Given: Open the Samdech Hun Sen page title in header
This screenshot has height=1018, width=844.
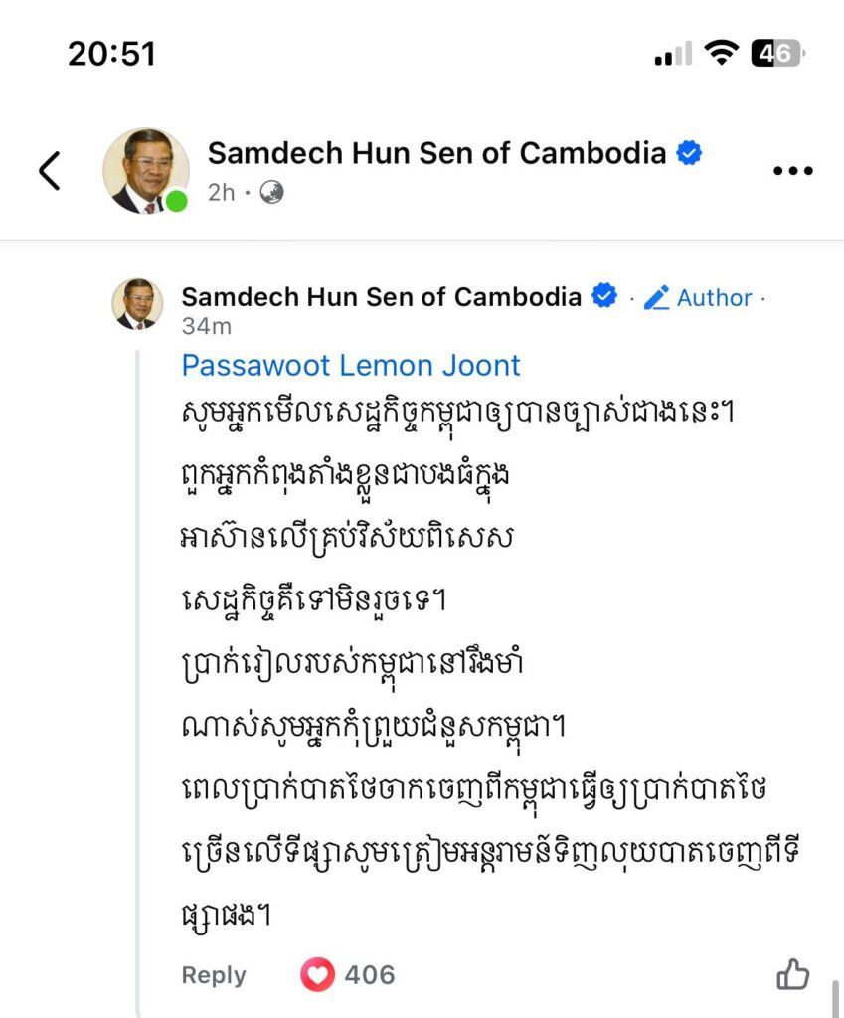Looking at the screenshot, I should (436, 153).
